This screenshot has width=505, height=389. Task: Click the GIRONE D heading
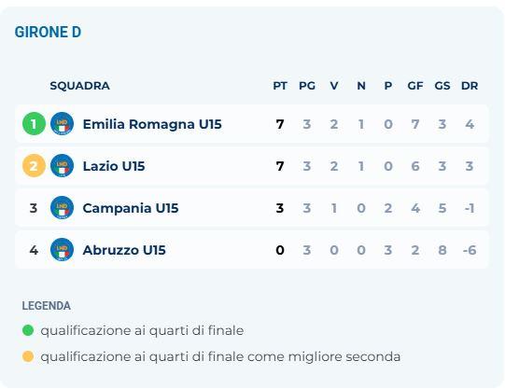click(x=48, y=32)
